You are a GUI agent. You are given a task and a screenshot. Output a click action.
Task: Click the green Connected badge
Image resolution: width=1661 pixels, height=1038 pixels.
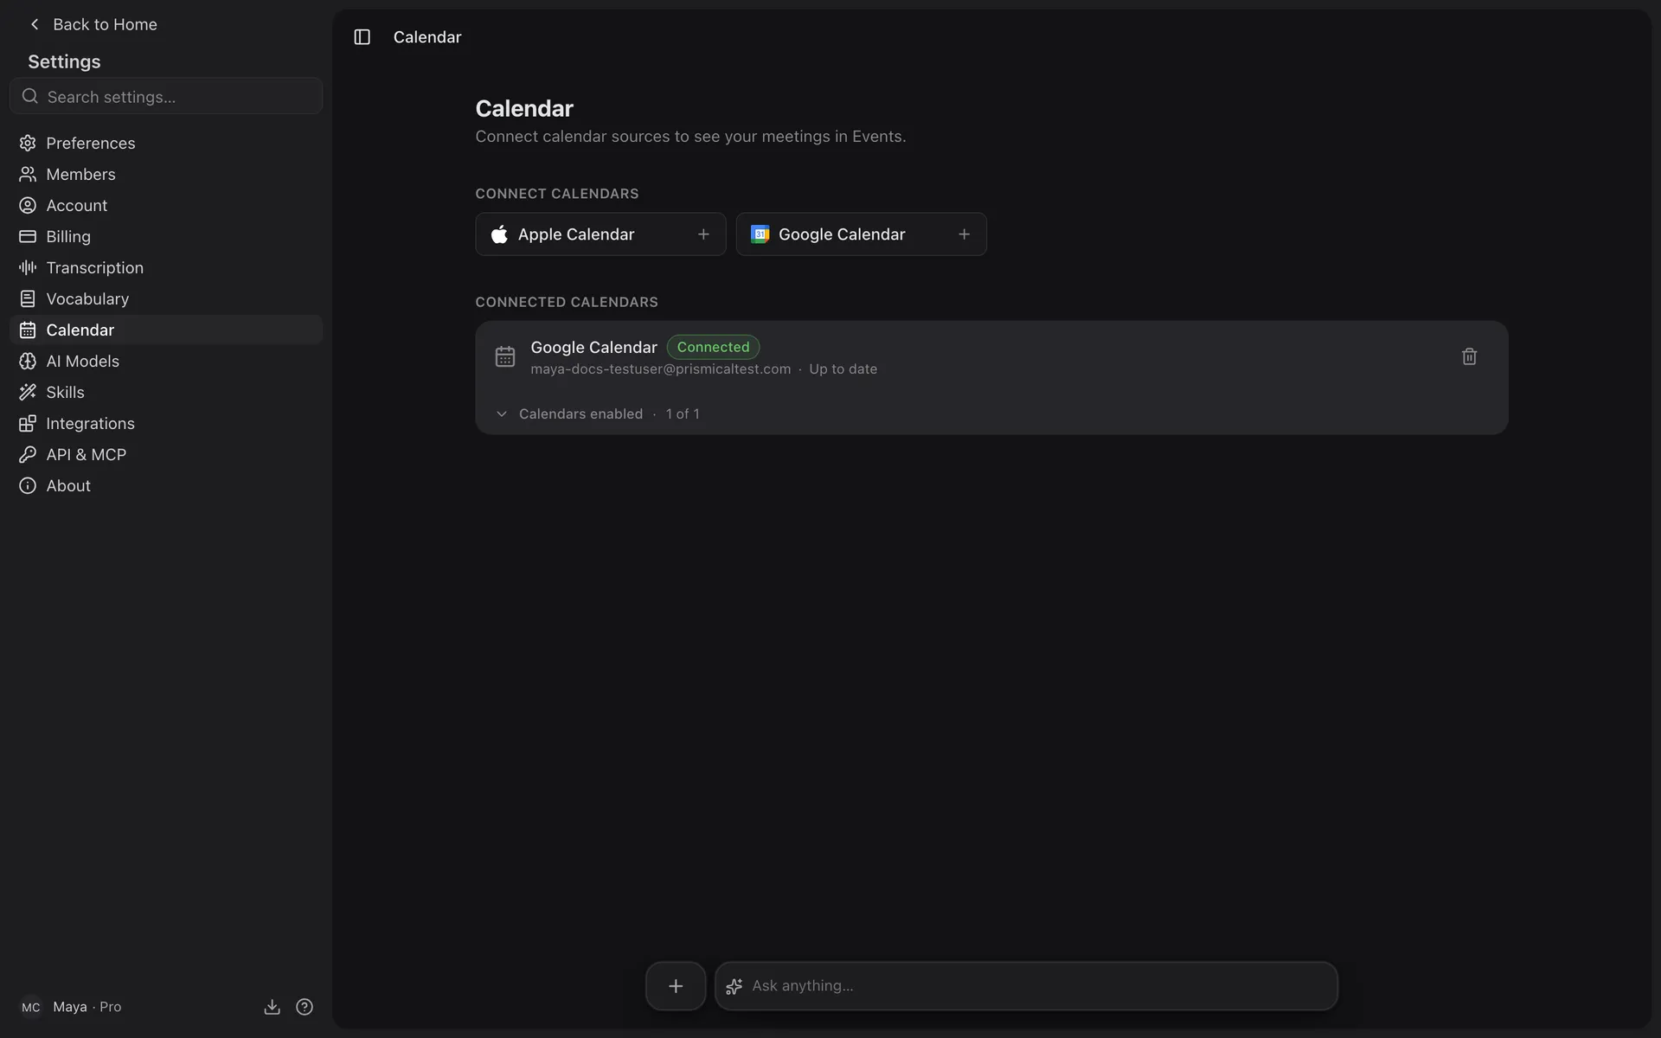coord(713,347)
